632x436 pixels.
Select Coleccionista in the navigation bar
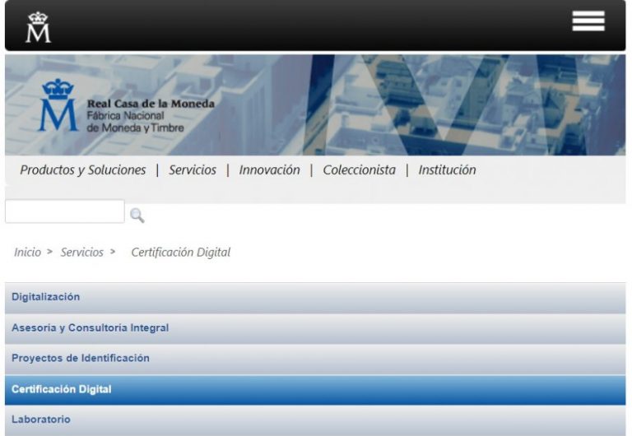[x=359, y=170]
